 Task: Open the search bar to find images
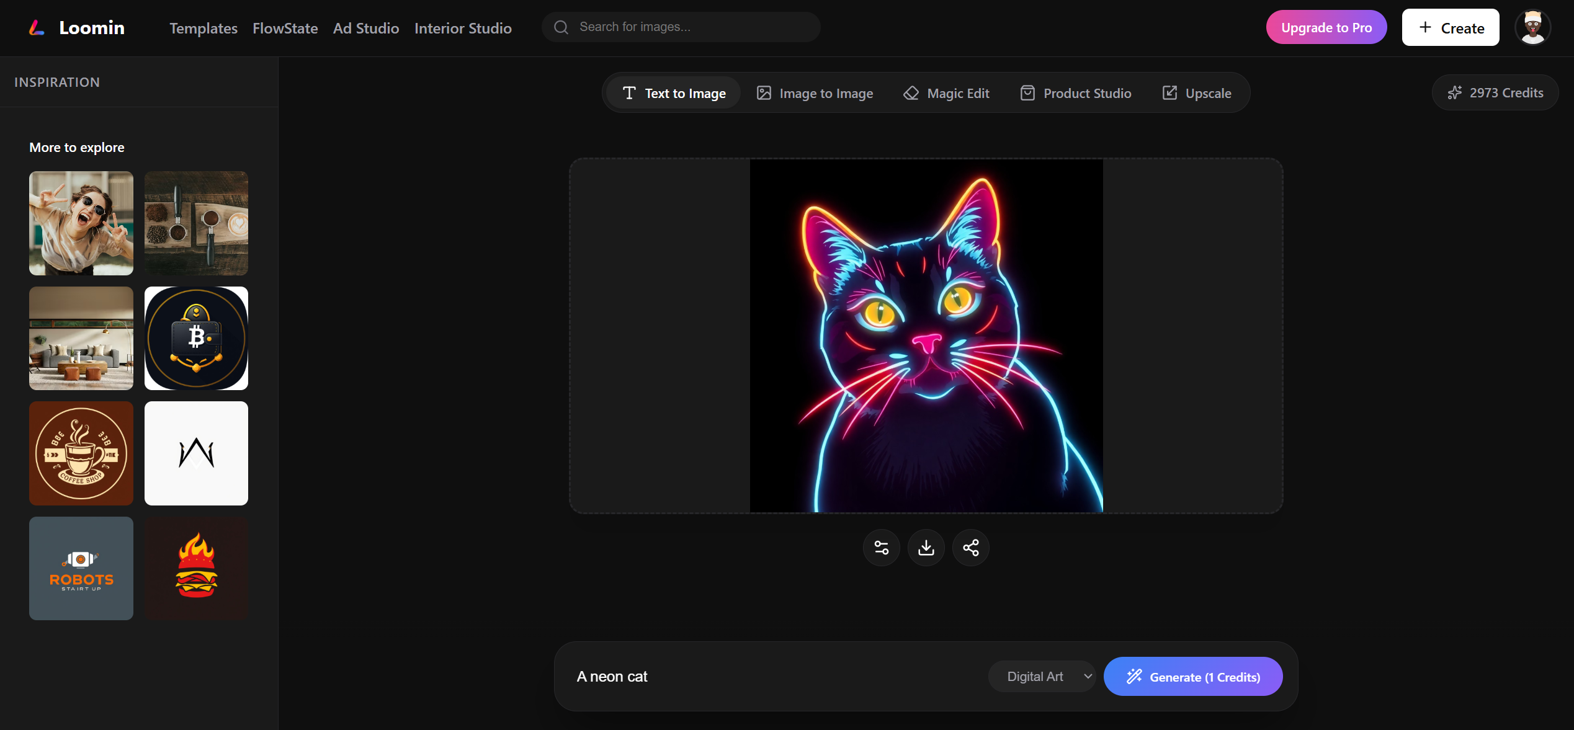681,27
